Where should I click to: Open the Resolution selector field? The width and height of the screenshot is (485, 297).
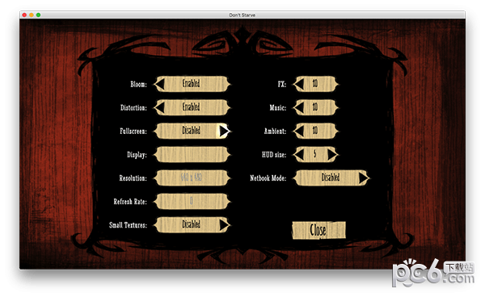(192, 178)
